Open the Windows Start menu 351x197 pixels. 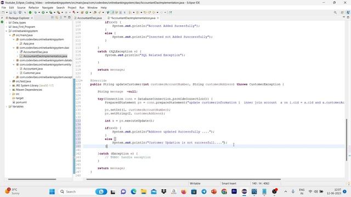point(52,192)
